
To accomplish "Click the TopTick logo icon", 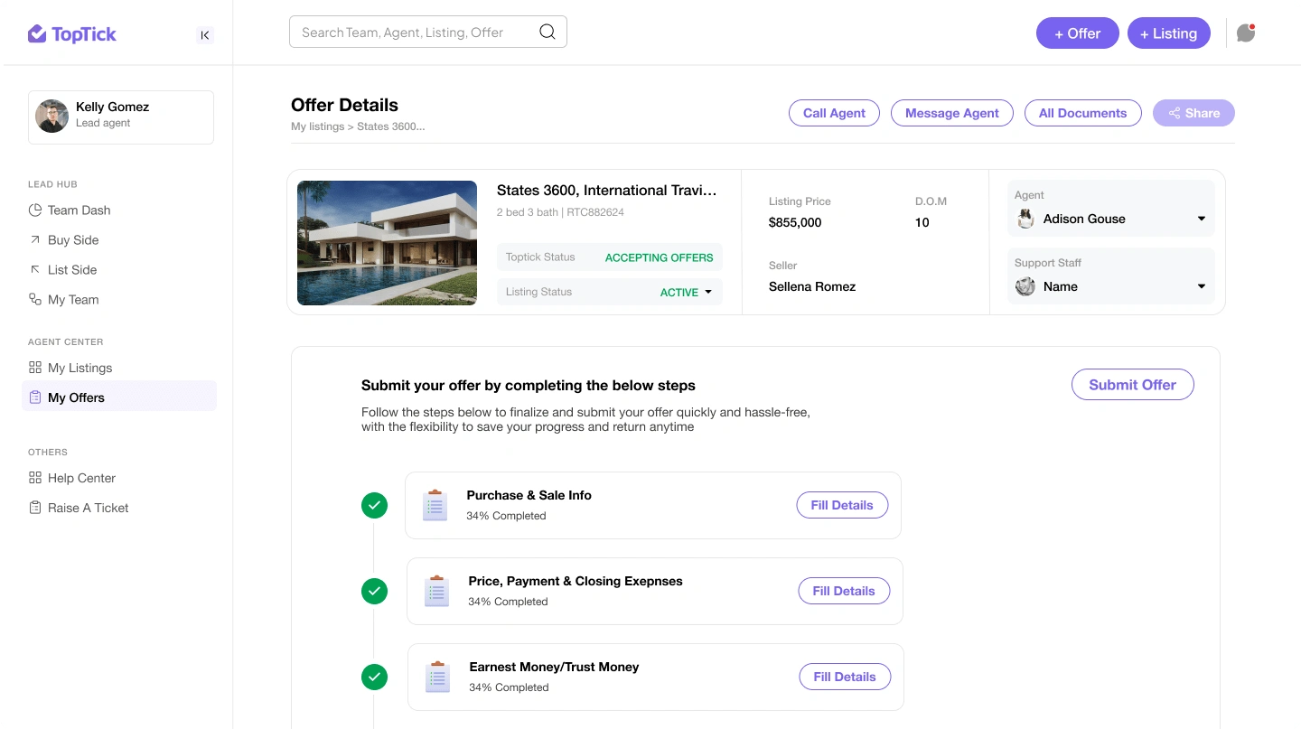I will click(37, 34).
